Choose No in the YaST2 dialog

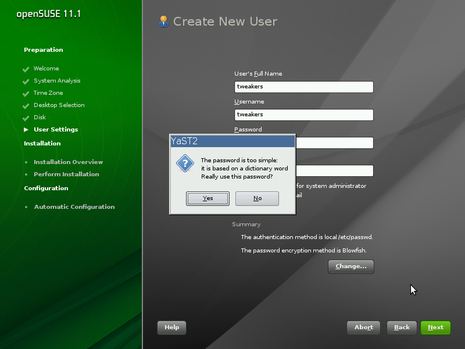(x=257, y=198)
